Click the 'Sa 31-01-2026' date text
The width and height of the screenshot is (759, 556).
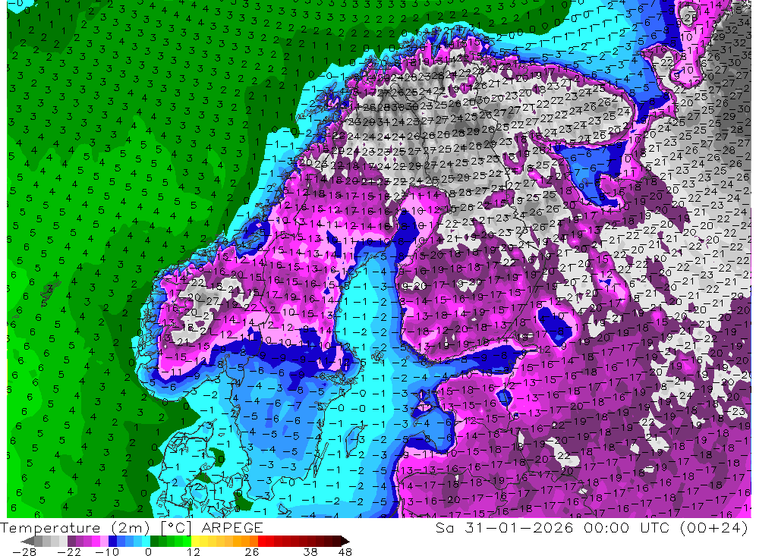tap(504, 527)
